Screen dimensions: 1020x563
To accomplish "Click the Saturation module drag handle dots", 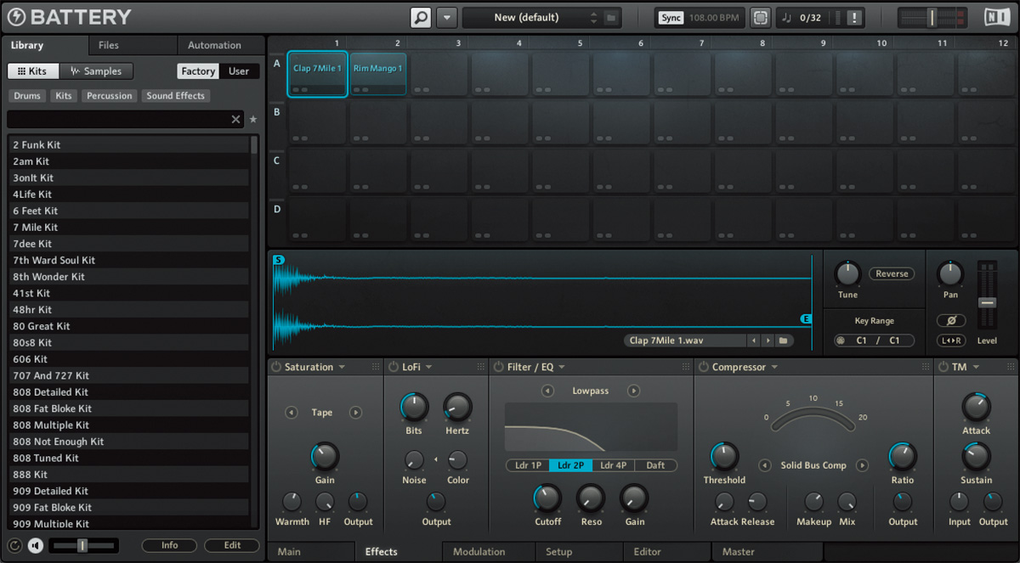I will pyautogui.click(x=375, y=367).
